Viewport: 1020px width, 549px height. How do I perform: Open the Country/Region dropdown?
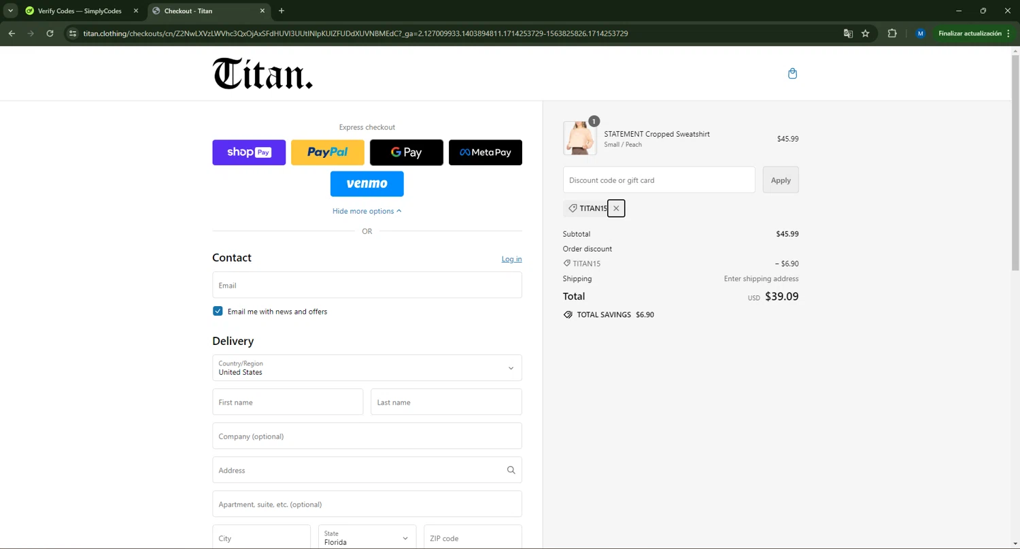(367, 367)
